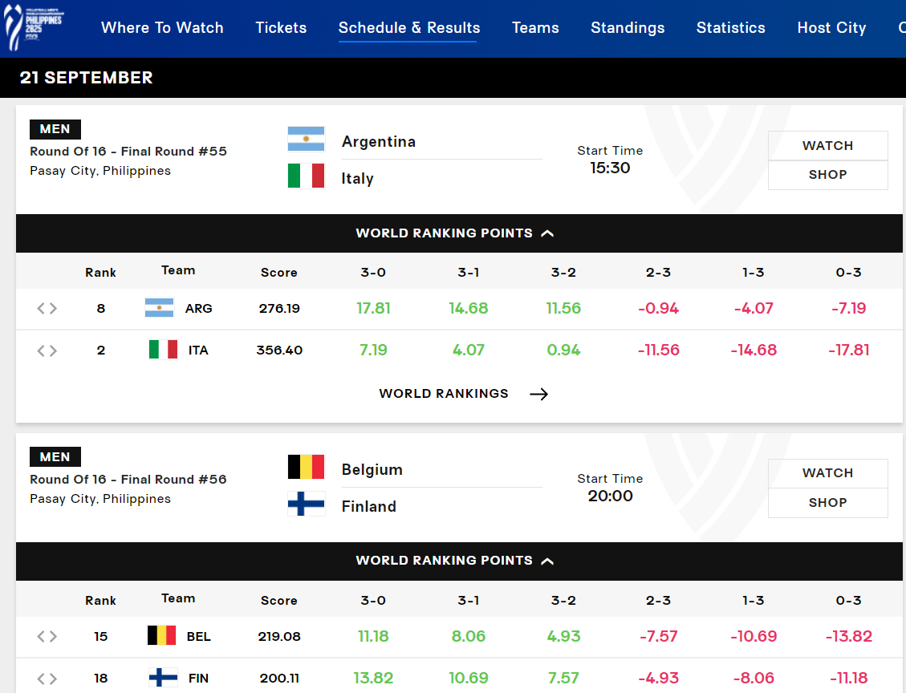
Task: Click Finland's flag in the match header
Action: click(306, 504)
